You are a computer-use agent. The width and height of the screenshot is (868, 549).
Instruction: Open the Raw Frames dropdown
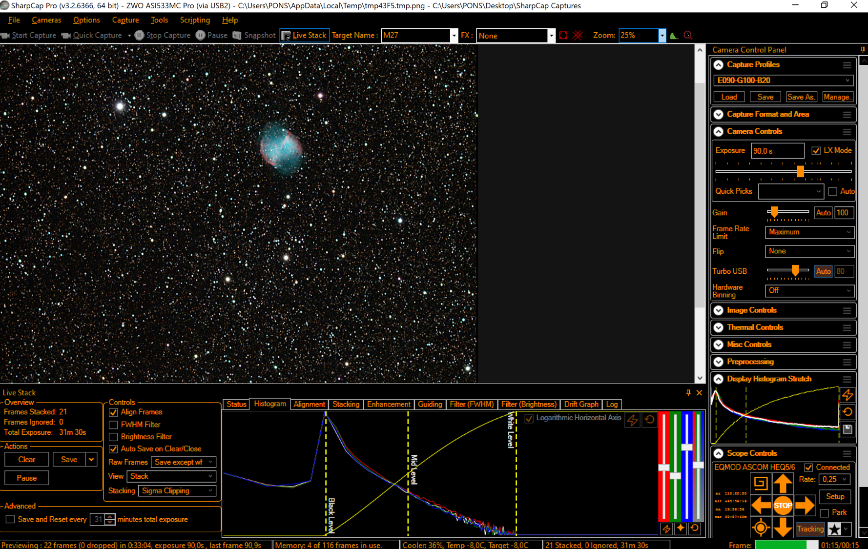(183, 462)
